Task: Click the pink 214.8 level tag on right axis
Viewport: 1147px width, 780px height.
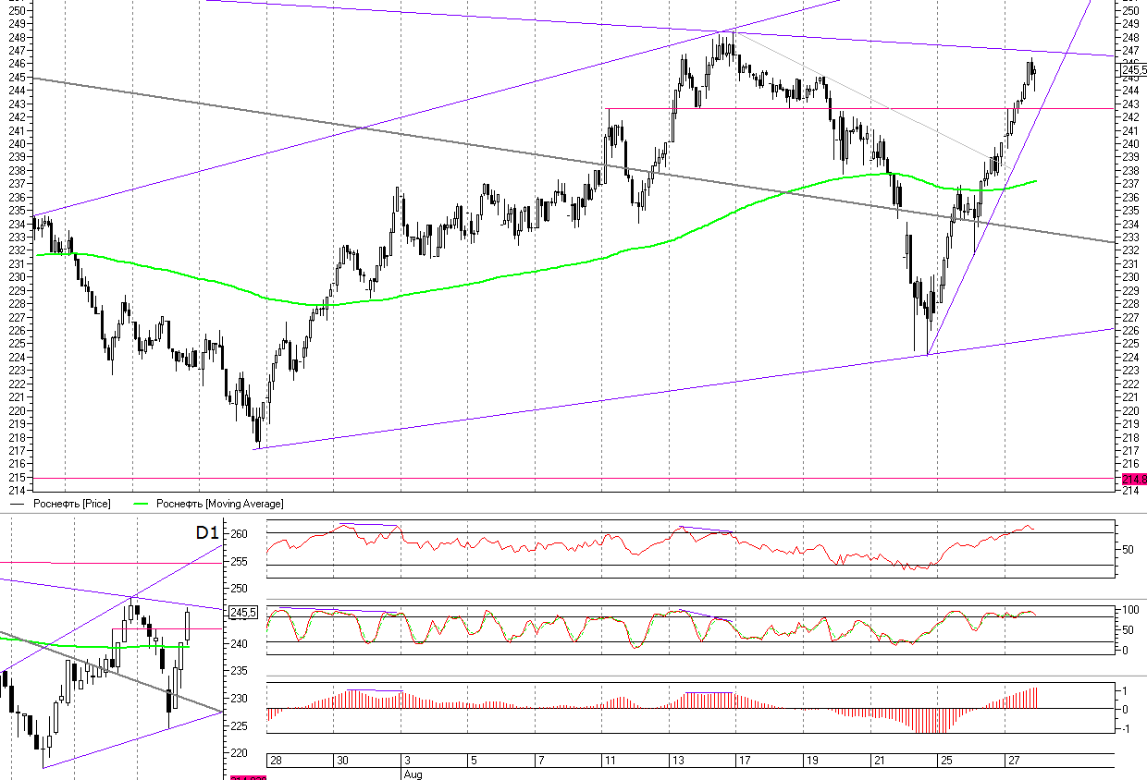Action: [1134, 479]
